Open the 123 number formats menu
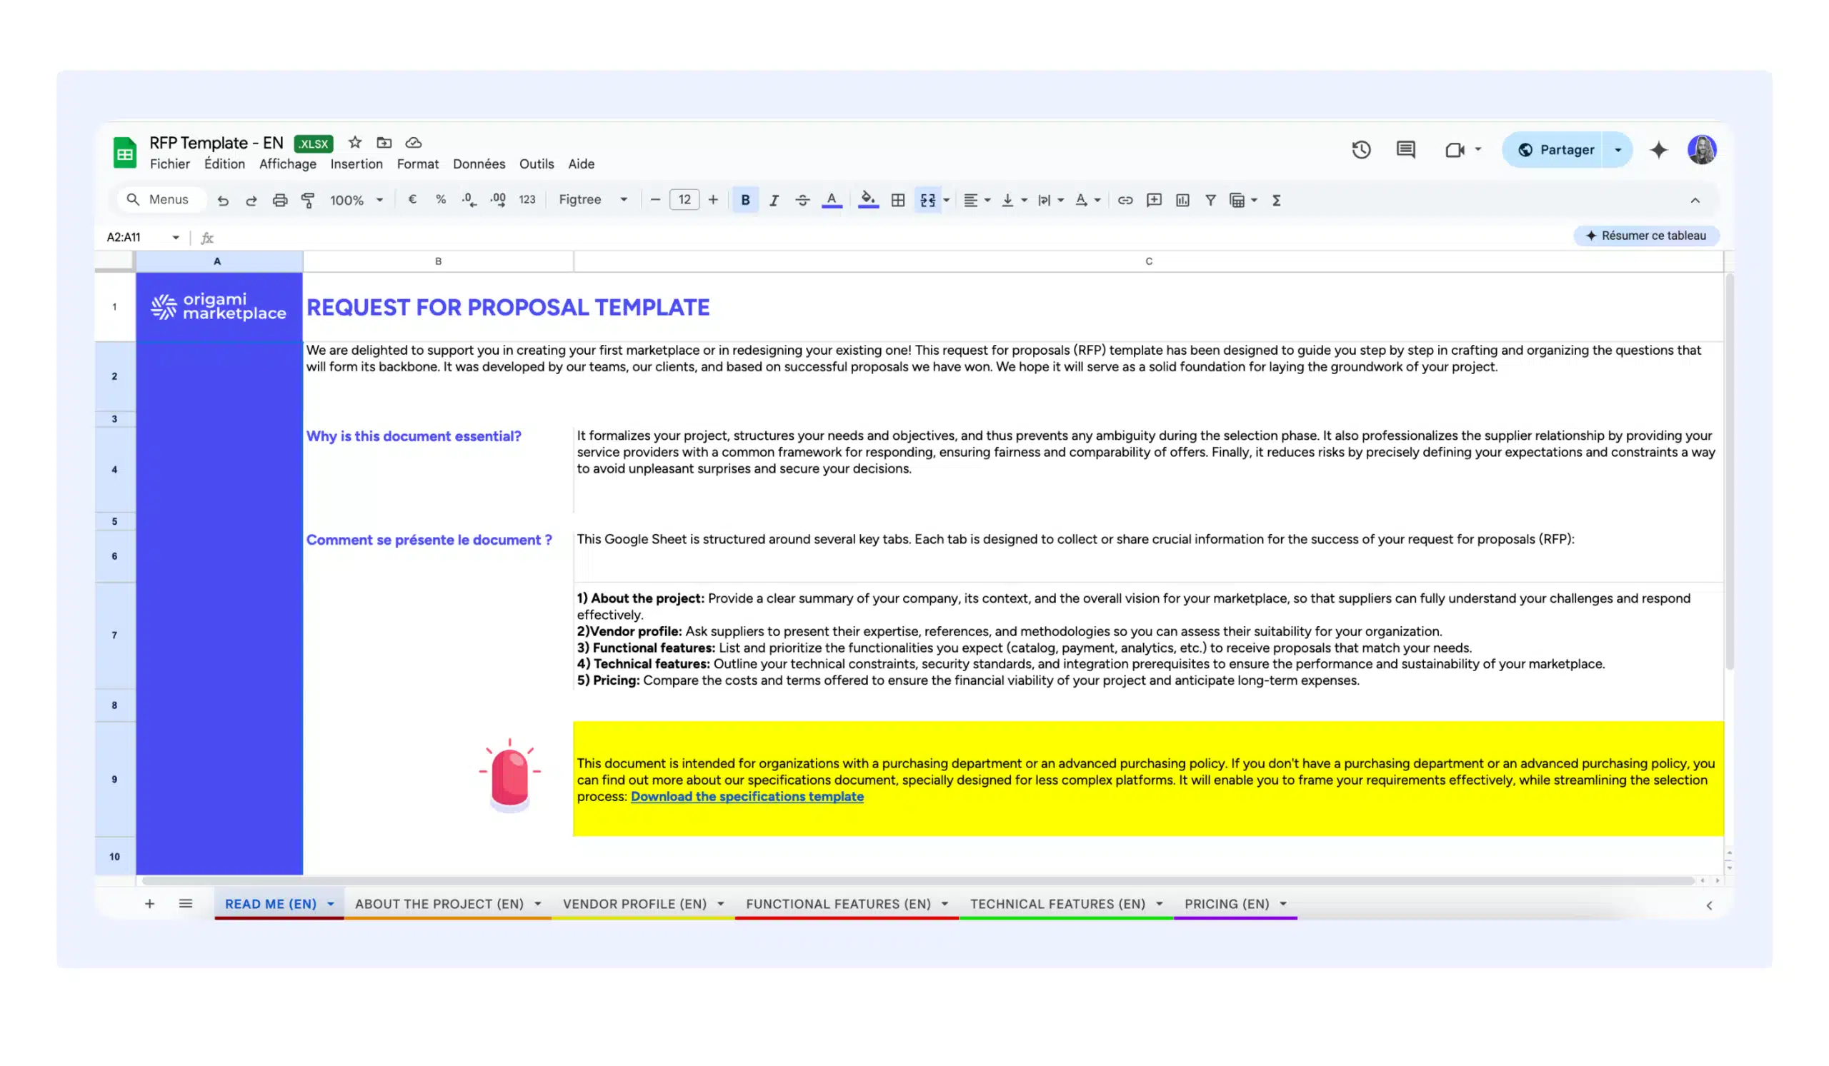 (x=528, y=199)
